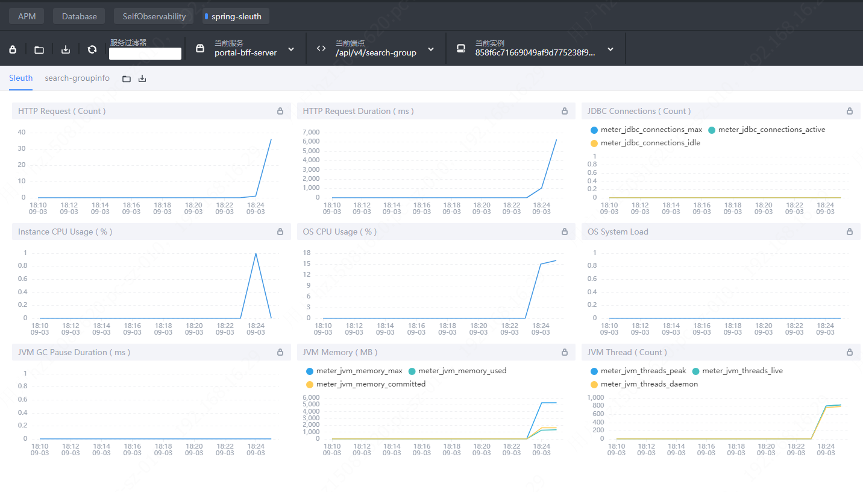This screenshot has width=863, height=492.
Task: Open the 当前实例 instance dropdown
Action: tap(610, 48)
